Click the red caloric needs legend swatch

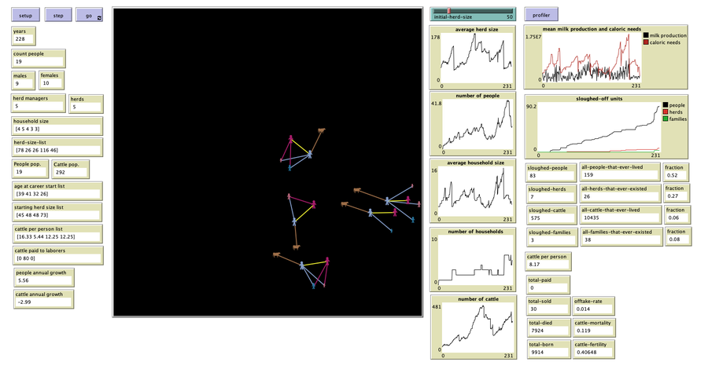646,42
